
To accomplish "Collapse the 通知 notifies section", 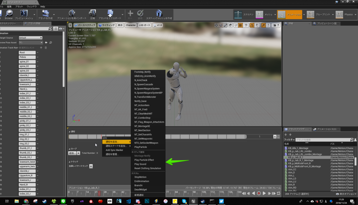I will click(x=70, y=132).
